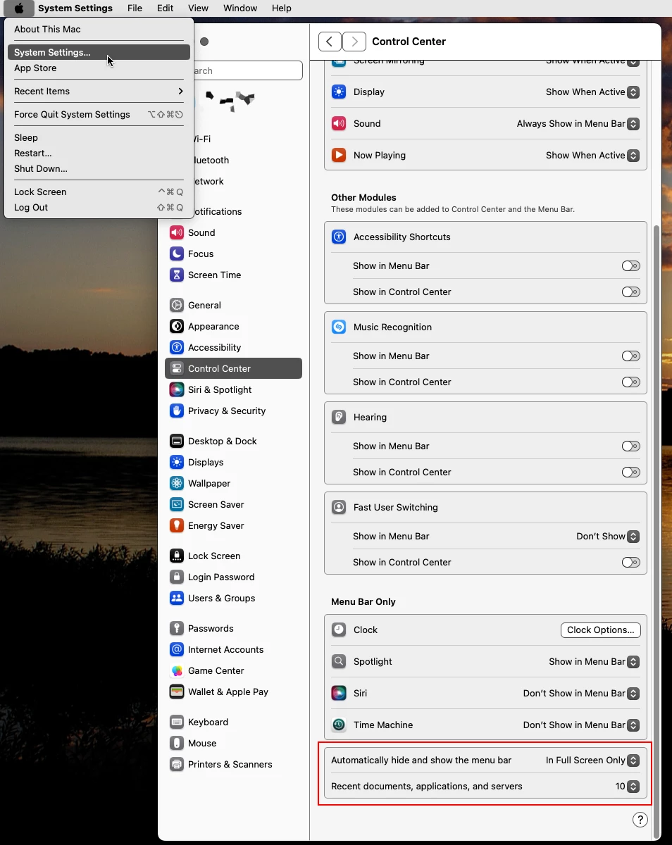Click the Control Center pane scrollbar
Viewport: 672px width, 845px height.
(x=657, y=532)
